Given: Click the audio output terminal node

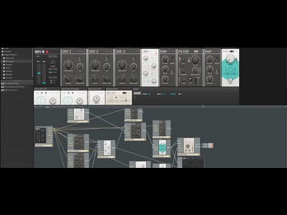Looking at the screenshot, I should coord(208,146).
